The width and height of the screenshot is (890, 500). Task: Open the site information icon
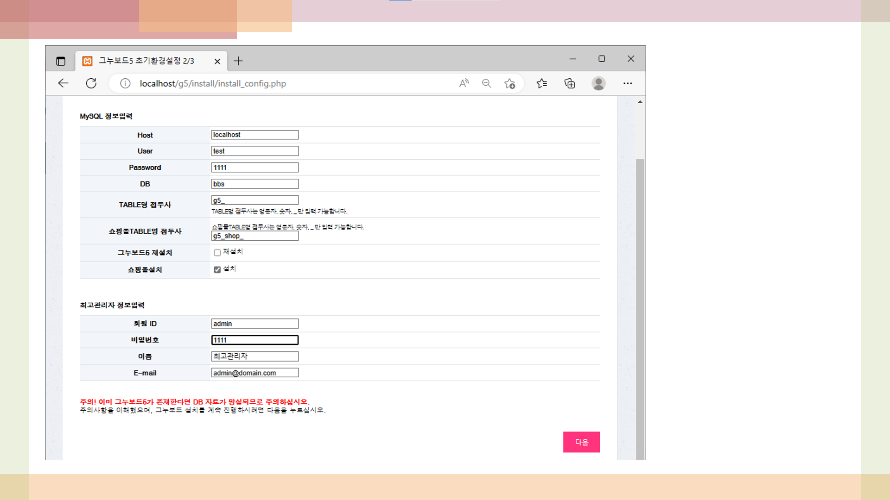point(125,83)
